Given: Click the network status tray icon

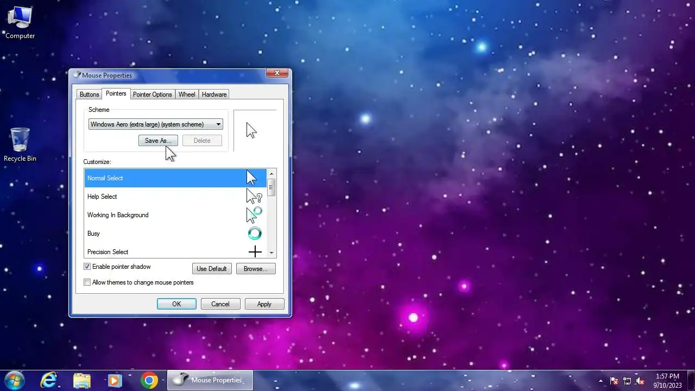Looking at the screenshot, I should [x=627, y=381].
